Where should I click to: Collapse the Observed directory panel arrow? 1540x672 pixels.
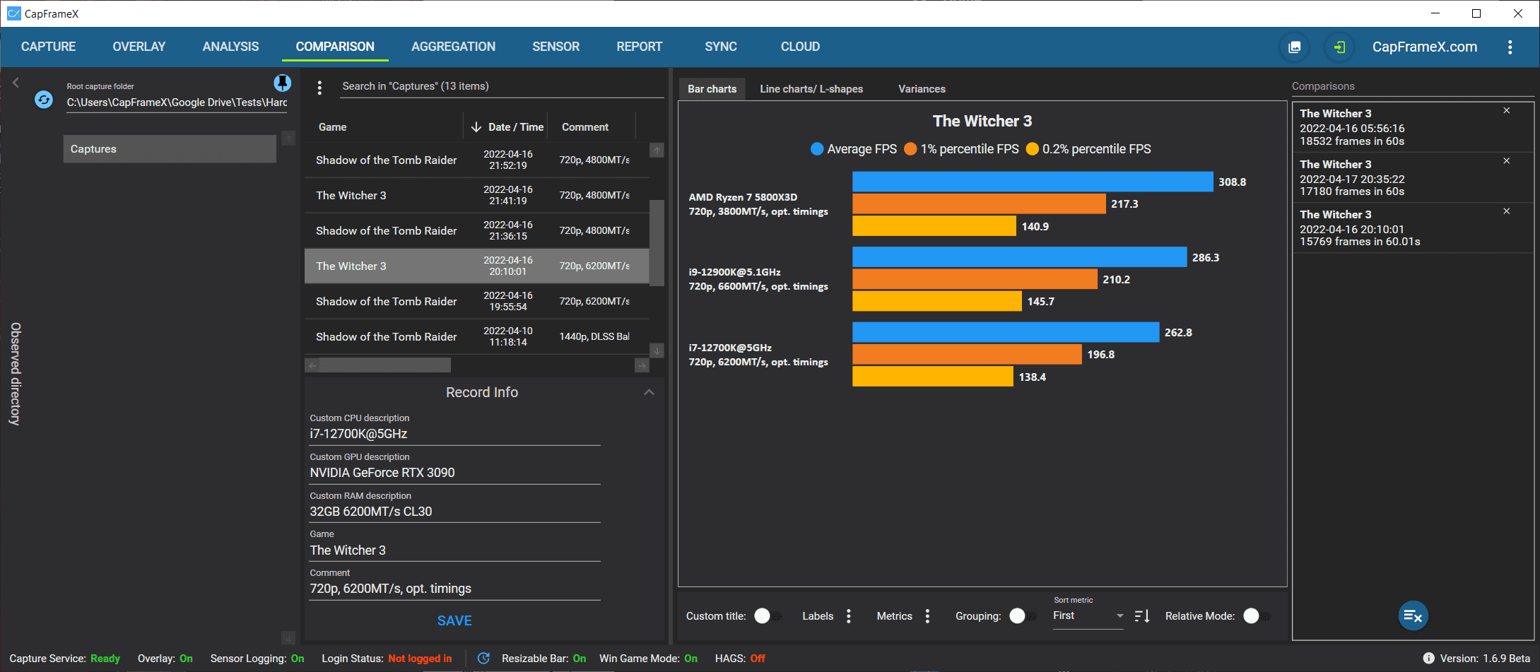coord(16,83)
